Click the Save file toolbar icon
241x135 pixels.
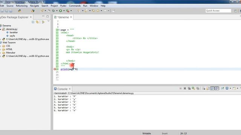[x=2, y=11]
